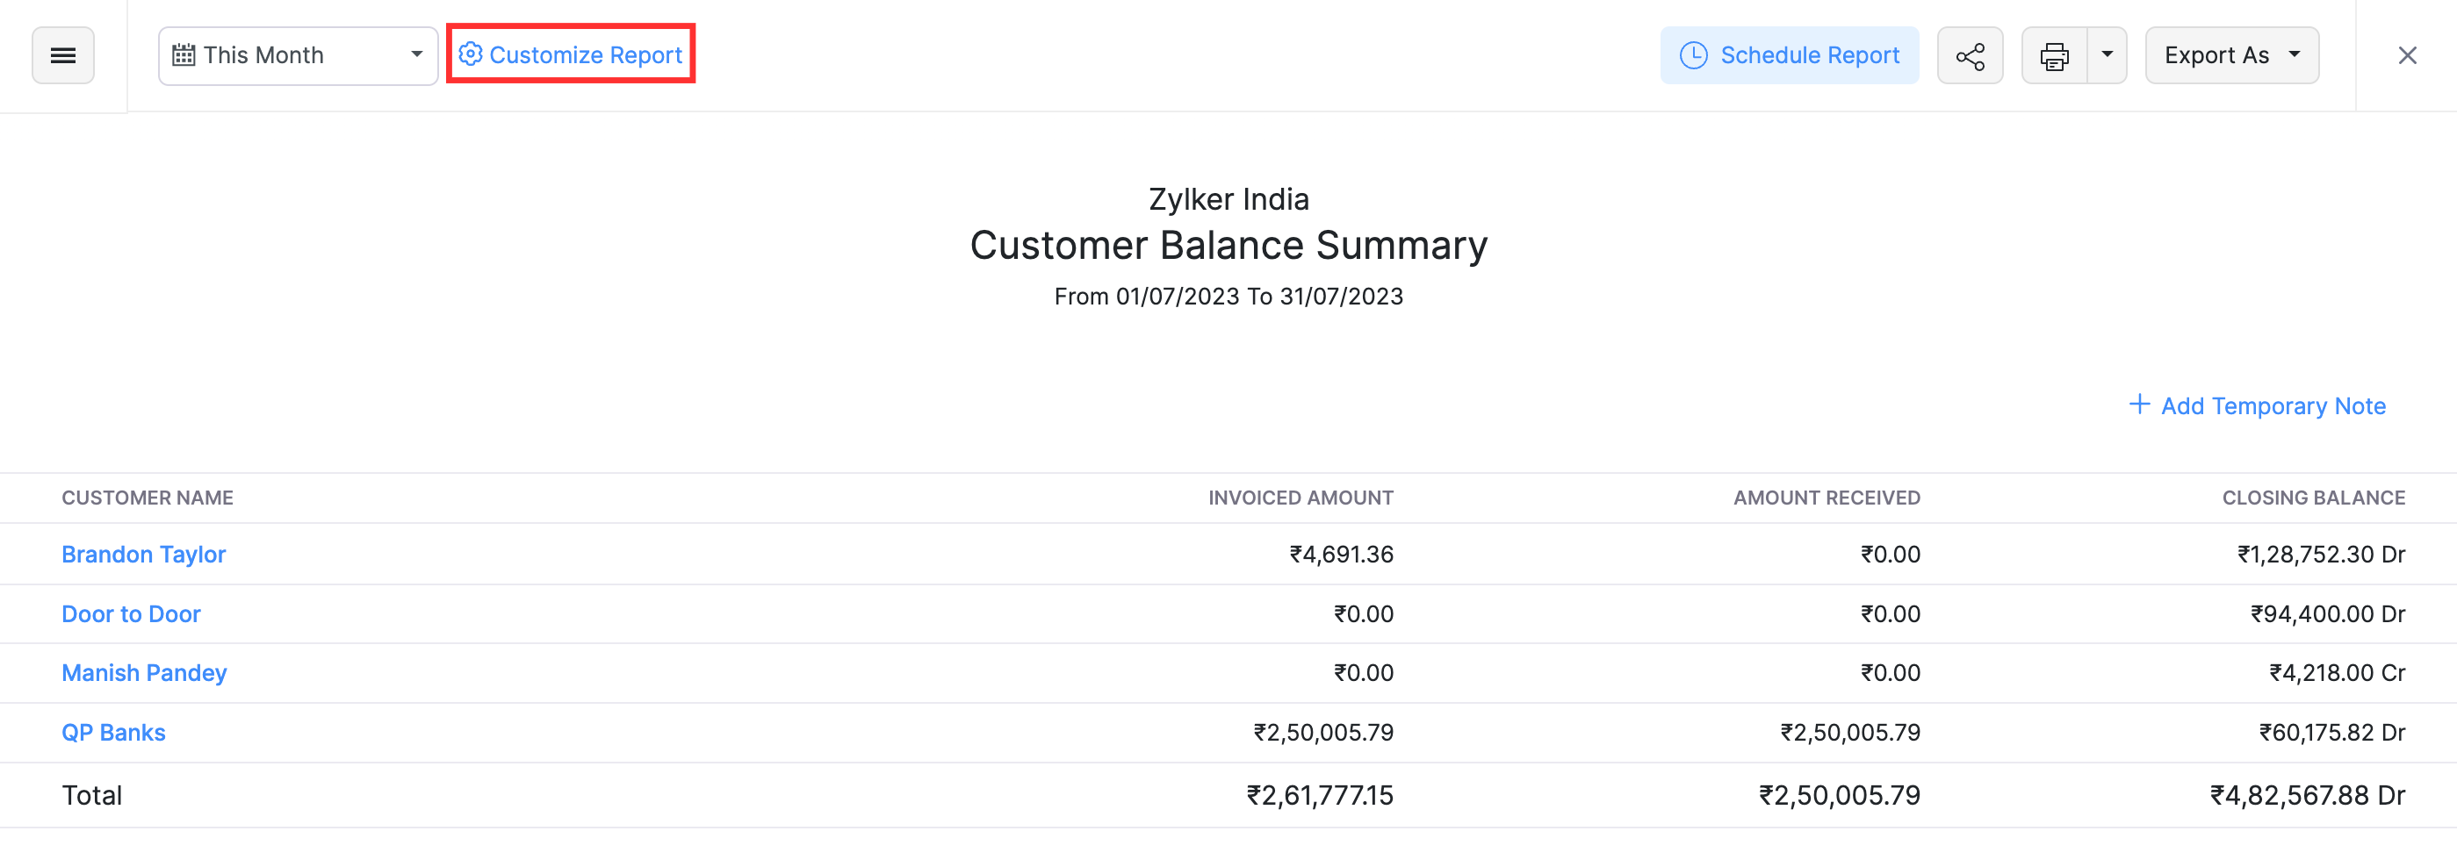Click the gear icon beside Customize Report
The width and height of the screenshot is (2457, 867).
point(470,54)
